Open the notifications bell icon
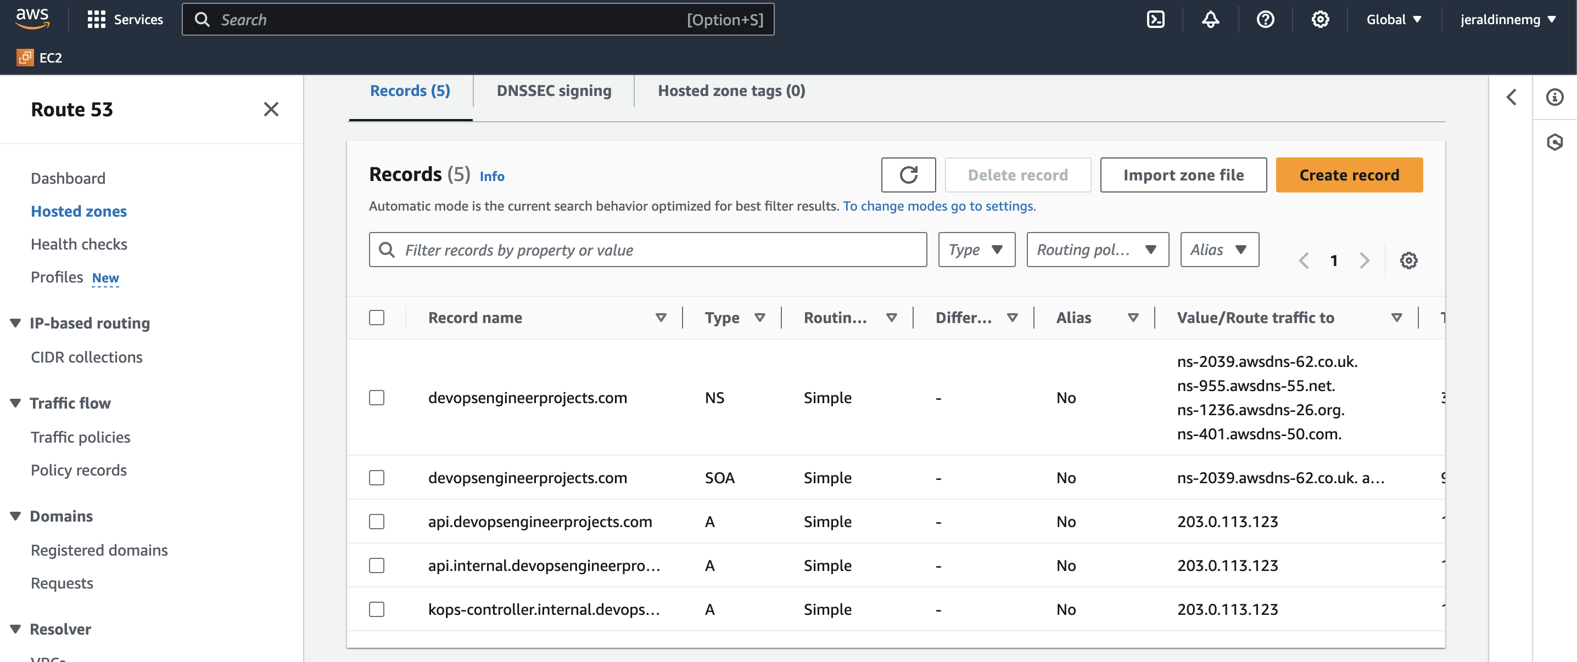 click(x=1210, y=20)
